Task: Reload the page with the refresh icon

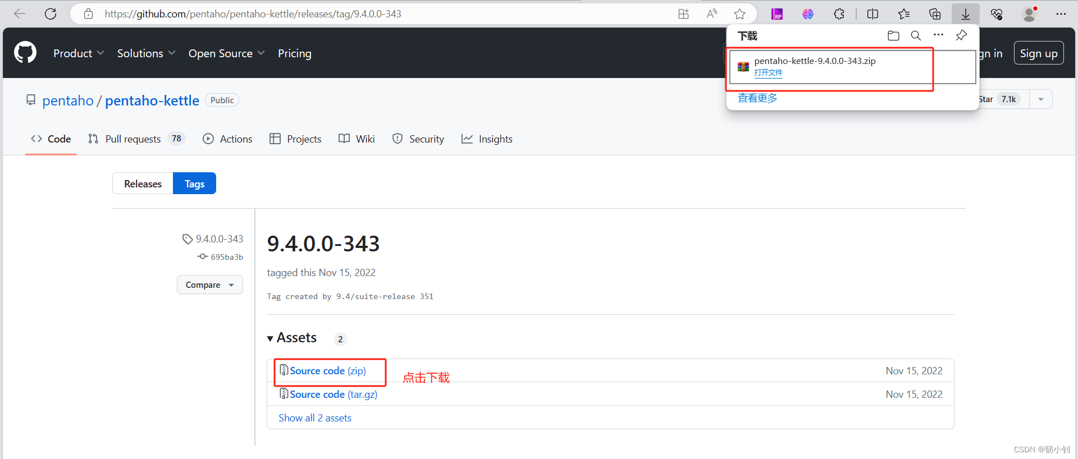Action: coord(51,14)
